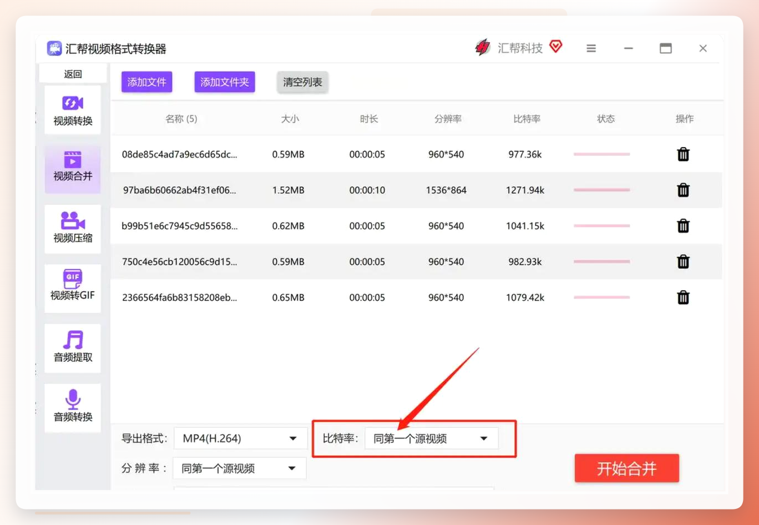This screenshot has height=525, width=759.
Task: Minimize the converter window
Action: coord(628,48)
